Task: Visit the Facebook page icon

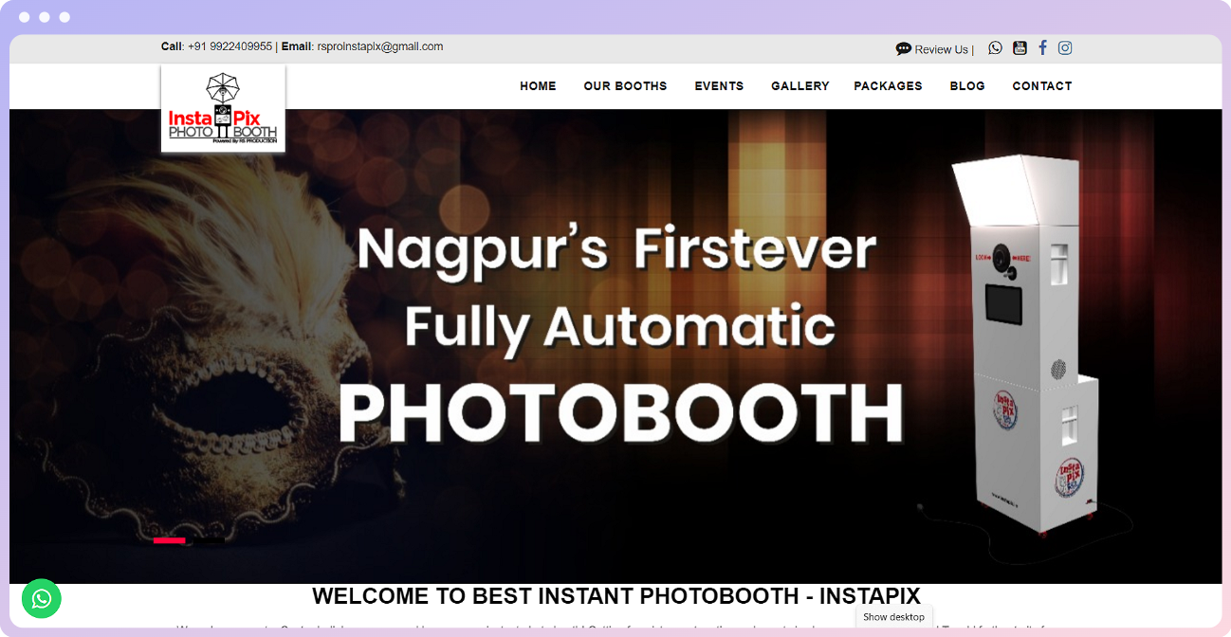Action: coord(1043,48)
